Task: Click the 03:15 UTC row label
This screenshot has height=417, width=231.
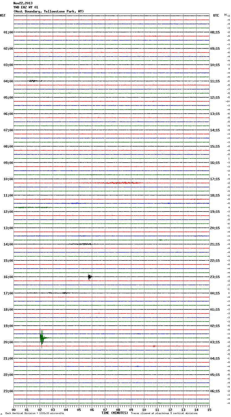Action: point(215,342)
